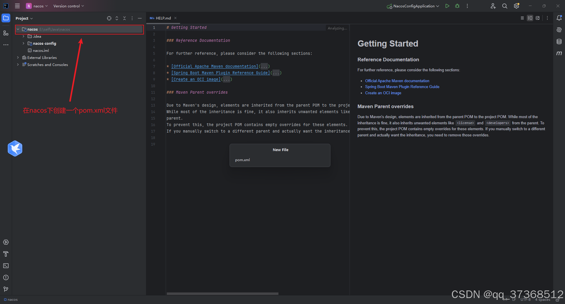
Task: Open Version control dropdown
Action: point(69,6)
